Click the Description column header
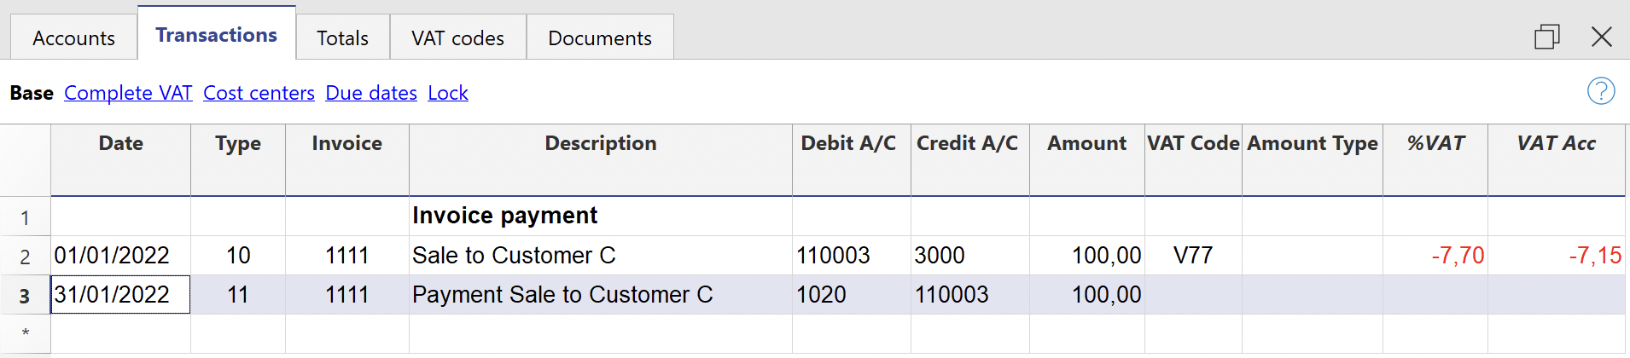The image size is (1630, 358). (600, 143)
